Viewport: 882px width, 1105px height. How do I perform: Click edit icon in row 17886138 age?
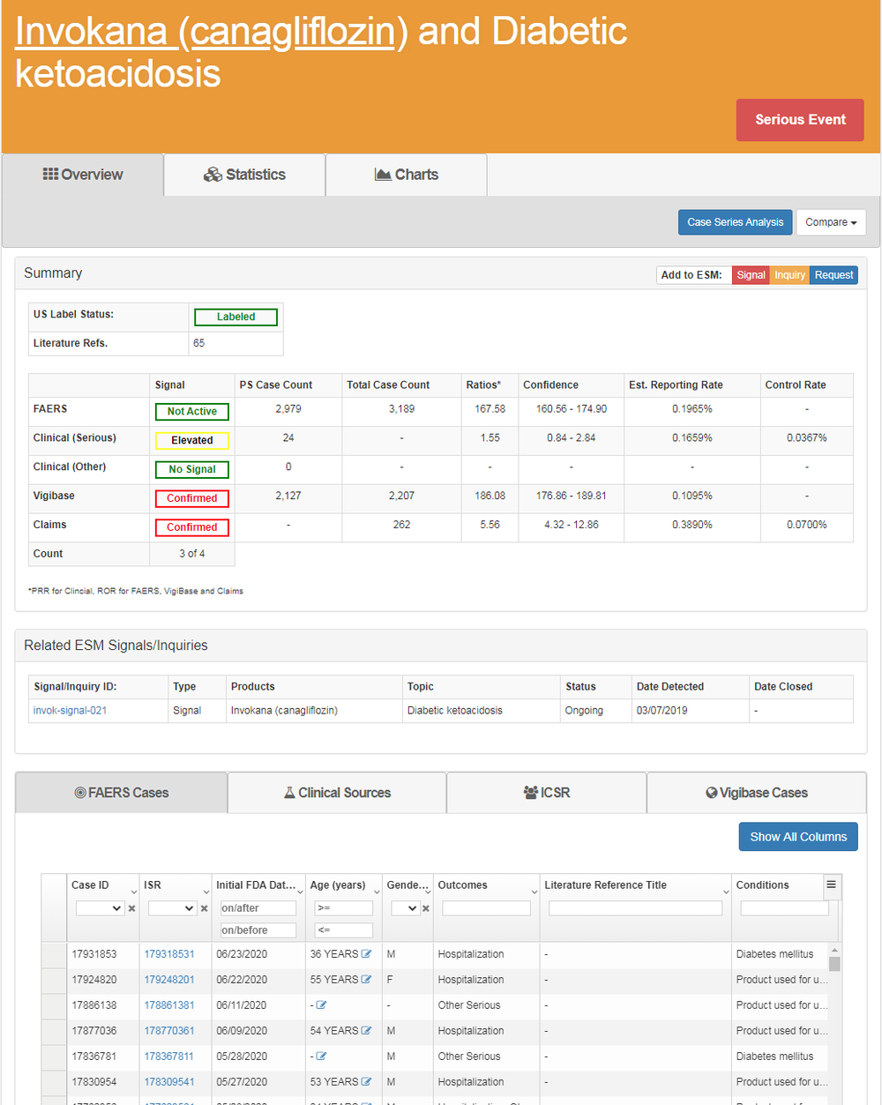(321, 1005)
